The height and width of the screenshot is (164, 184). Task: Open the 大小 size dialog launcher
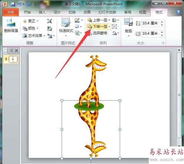pyautogui.click(x=163, y=43)
